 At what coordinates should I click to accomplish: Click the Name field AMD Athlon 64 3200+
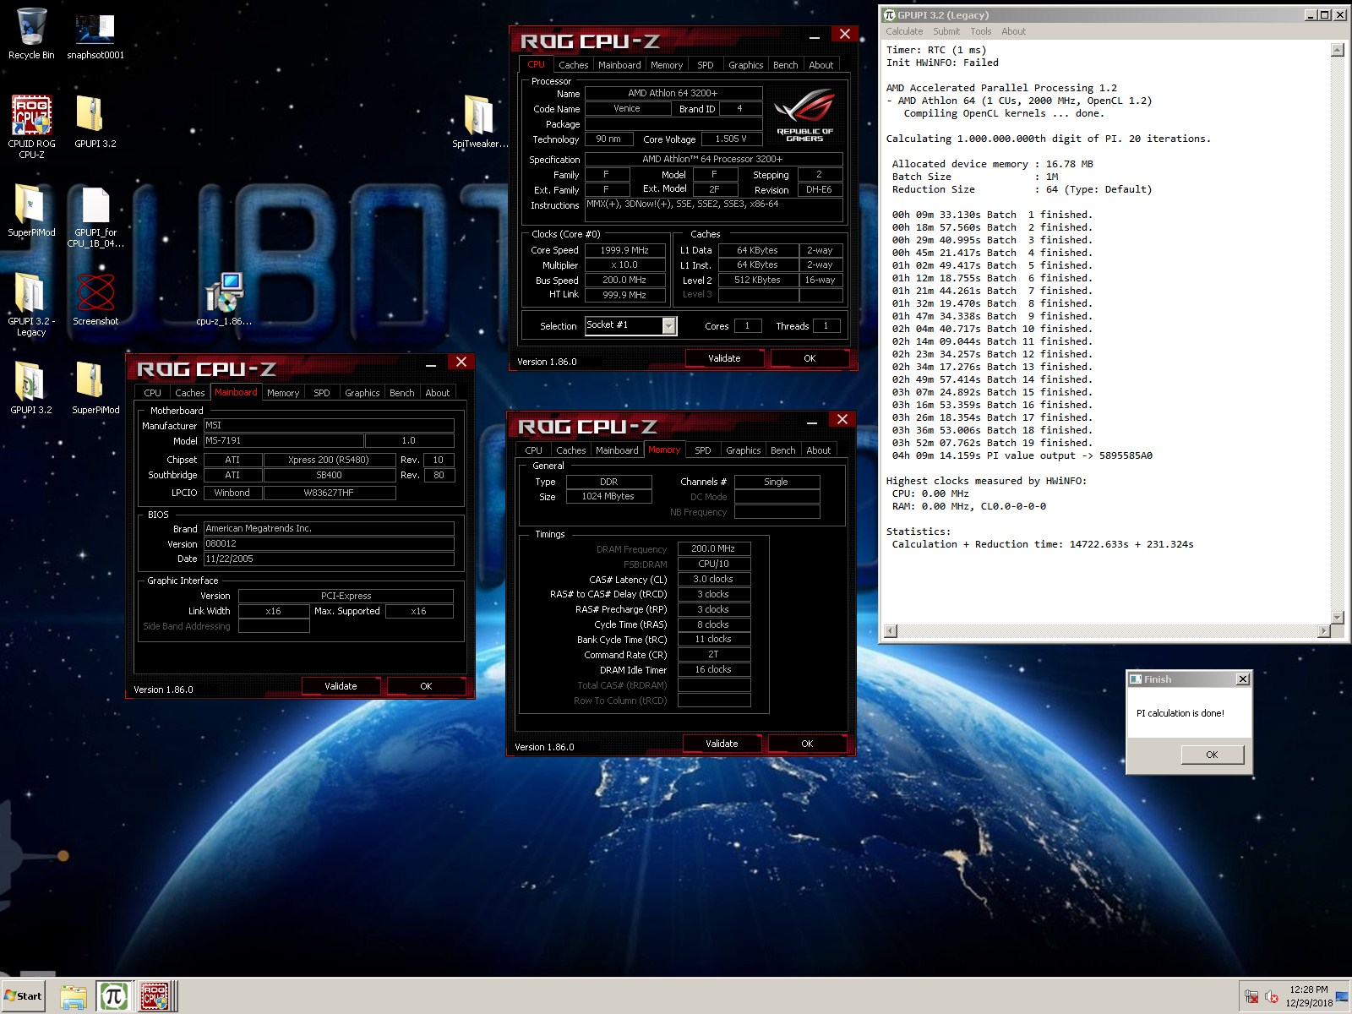click(x=673, y=93)
